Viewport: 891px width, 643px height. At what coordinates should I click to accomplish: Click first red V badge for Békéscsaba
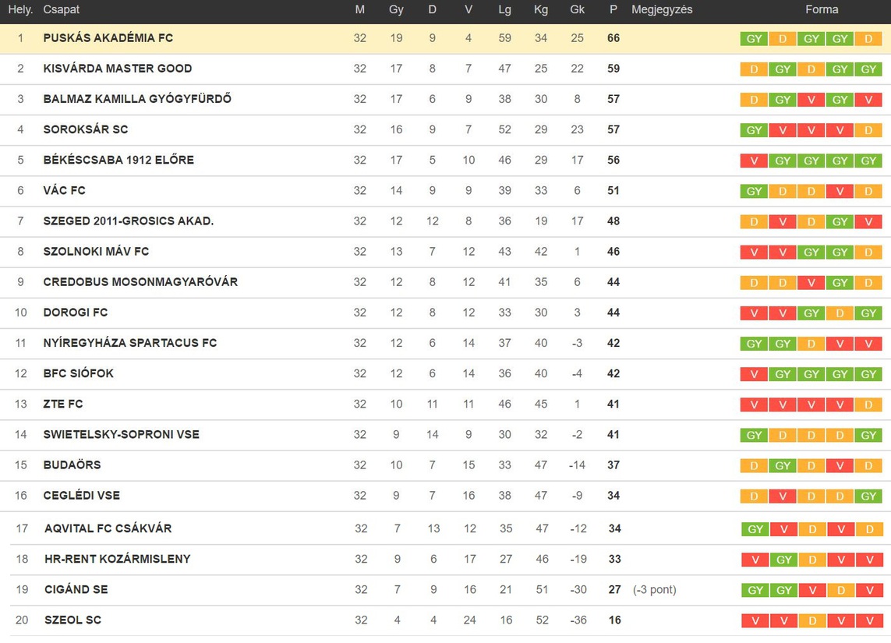[x=754, y=161]
